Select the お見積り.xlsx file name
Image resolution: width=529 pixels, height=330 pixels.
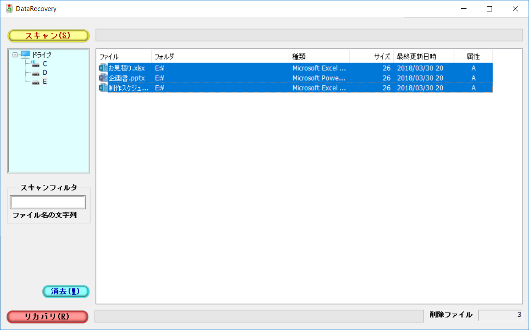click(x=127, y=68)
